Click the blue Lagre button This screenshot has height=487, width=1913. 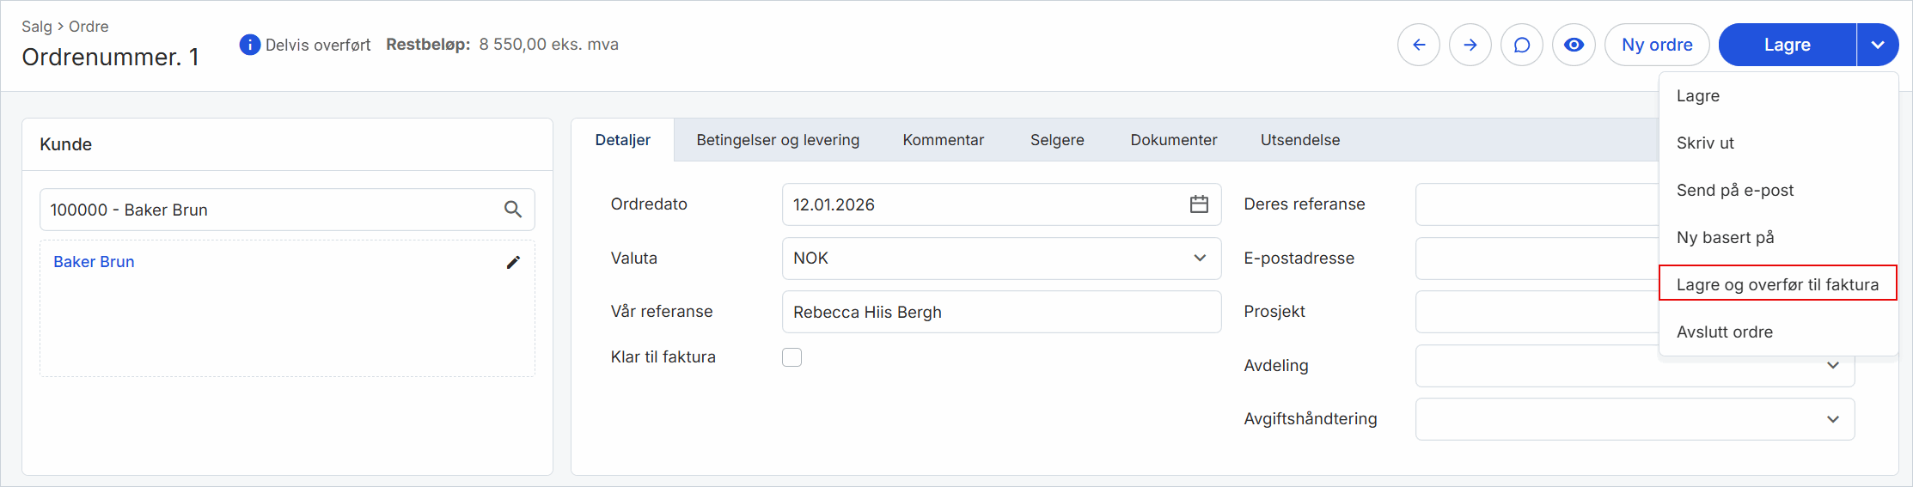coord(1788,45)
